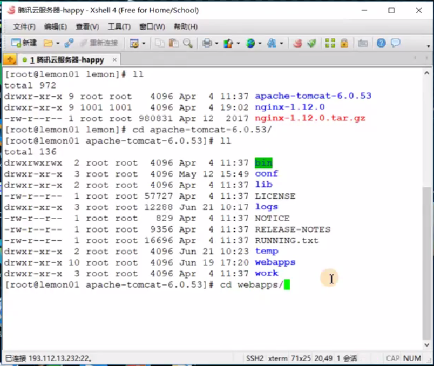Click the vertical scrollbar thumb

(x=426, y=263)
